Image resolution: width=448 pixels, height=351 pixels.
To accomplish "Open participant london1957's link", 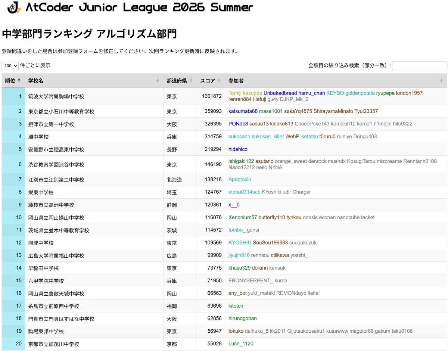I will 409,93.
